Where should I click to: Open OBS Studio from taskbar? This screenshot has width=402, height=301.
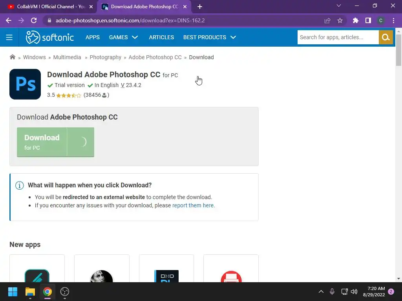click(x=65, y=292)
